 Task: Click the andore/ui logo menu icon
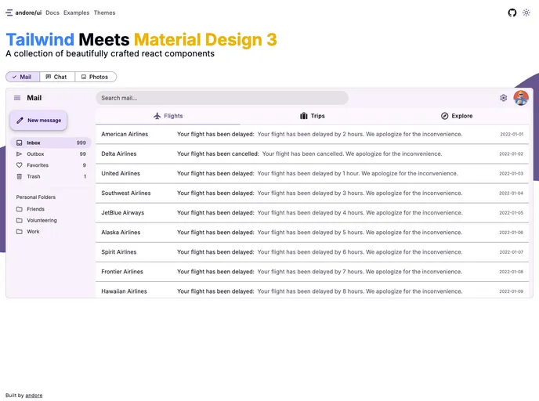[x=9, y=13]
